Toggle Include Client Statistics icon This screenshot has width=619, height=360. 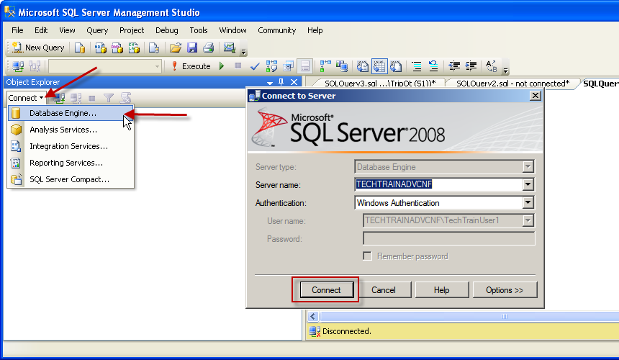click(x=342, y=66)
